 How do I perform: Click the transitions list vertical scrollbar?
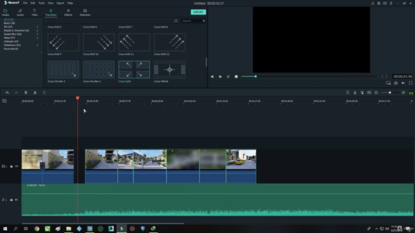pos(206,62)
